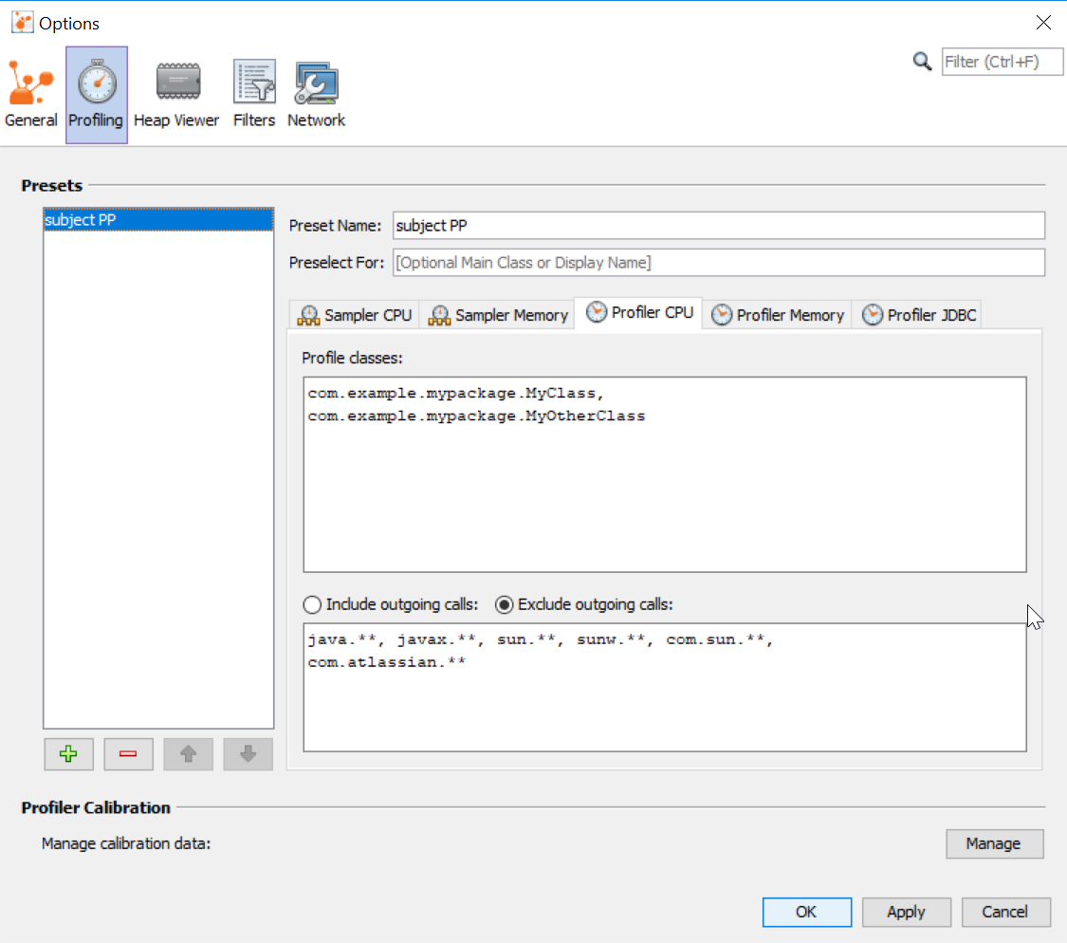Select the Profiling stopwatch category

pyautogui.click(x=96, y=95)
